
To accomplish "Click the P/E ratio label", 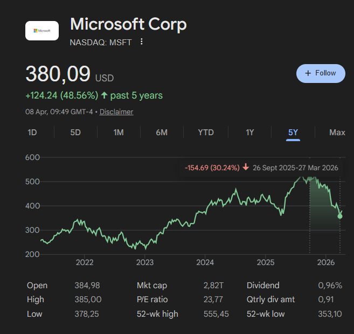I will point(152,300).
